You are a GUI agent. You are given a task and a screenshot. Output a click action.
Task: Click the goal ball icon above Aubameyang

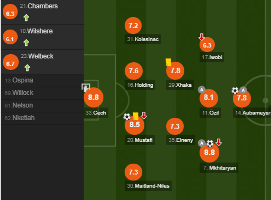click(235, 90)
